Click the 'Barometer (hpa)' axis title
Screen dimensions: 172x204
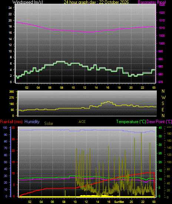click(x=152, y=2)
